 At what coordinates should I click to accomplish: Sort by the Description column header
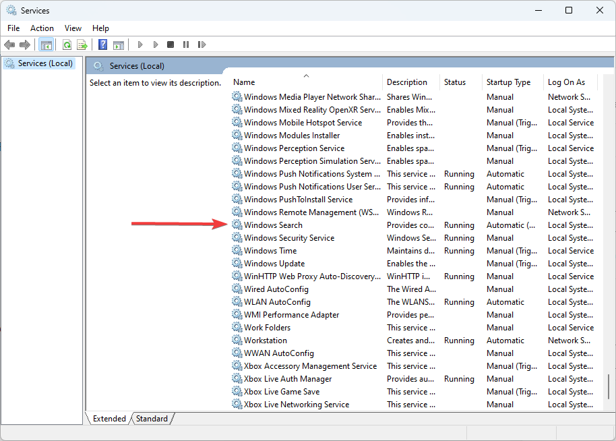tap(410, 82)
